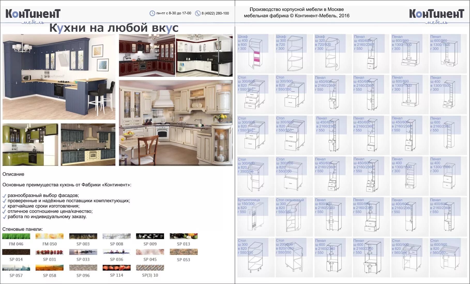470x284 pixels.
Task: Select the line разнообразный выбор фасадов
Action: tap(43, 195)
